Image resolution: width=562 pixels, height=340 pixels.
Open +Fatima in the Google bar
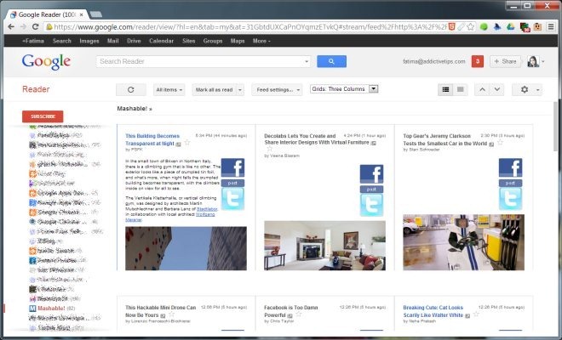pyautogui.click(x=33, y=41)
